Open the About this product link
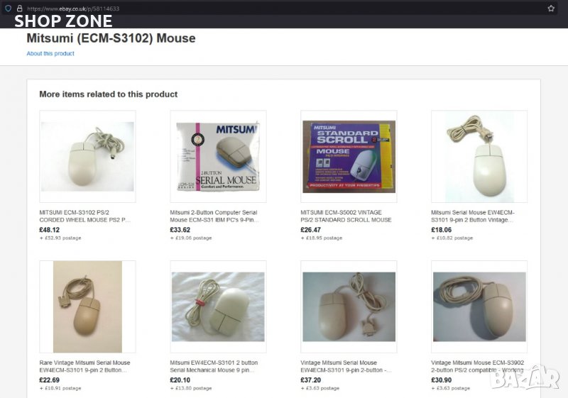Viewport: 568px width, 398px height. coord(50,53)
